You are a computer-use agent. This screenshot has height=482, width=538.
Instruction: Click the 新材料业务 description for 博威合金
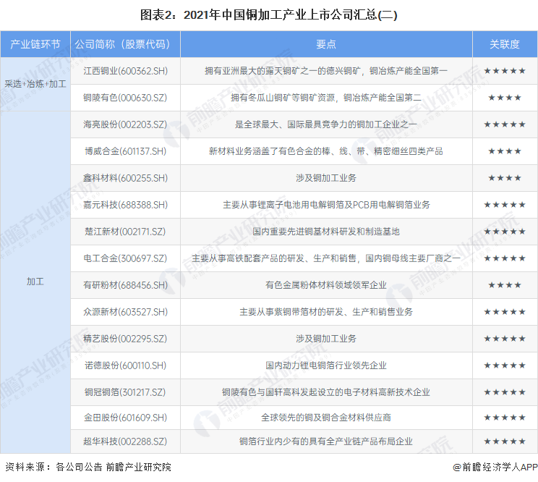pos(326,151)
